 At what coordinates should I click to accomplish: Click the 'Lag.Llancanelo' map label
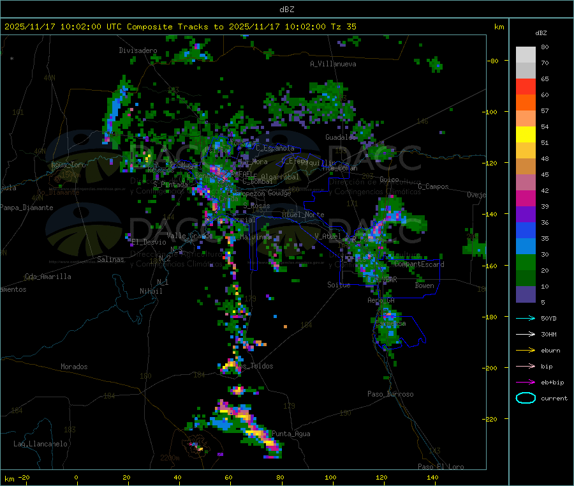[x=40, y=444]
